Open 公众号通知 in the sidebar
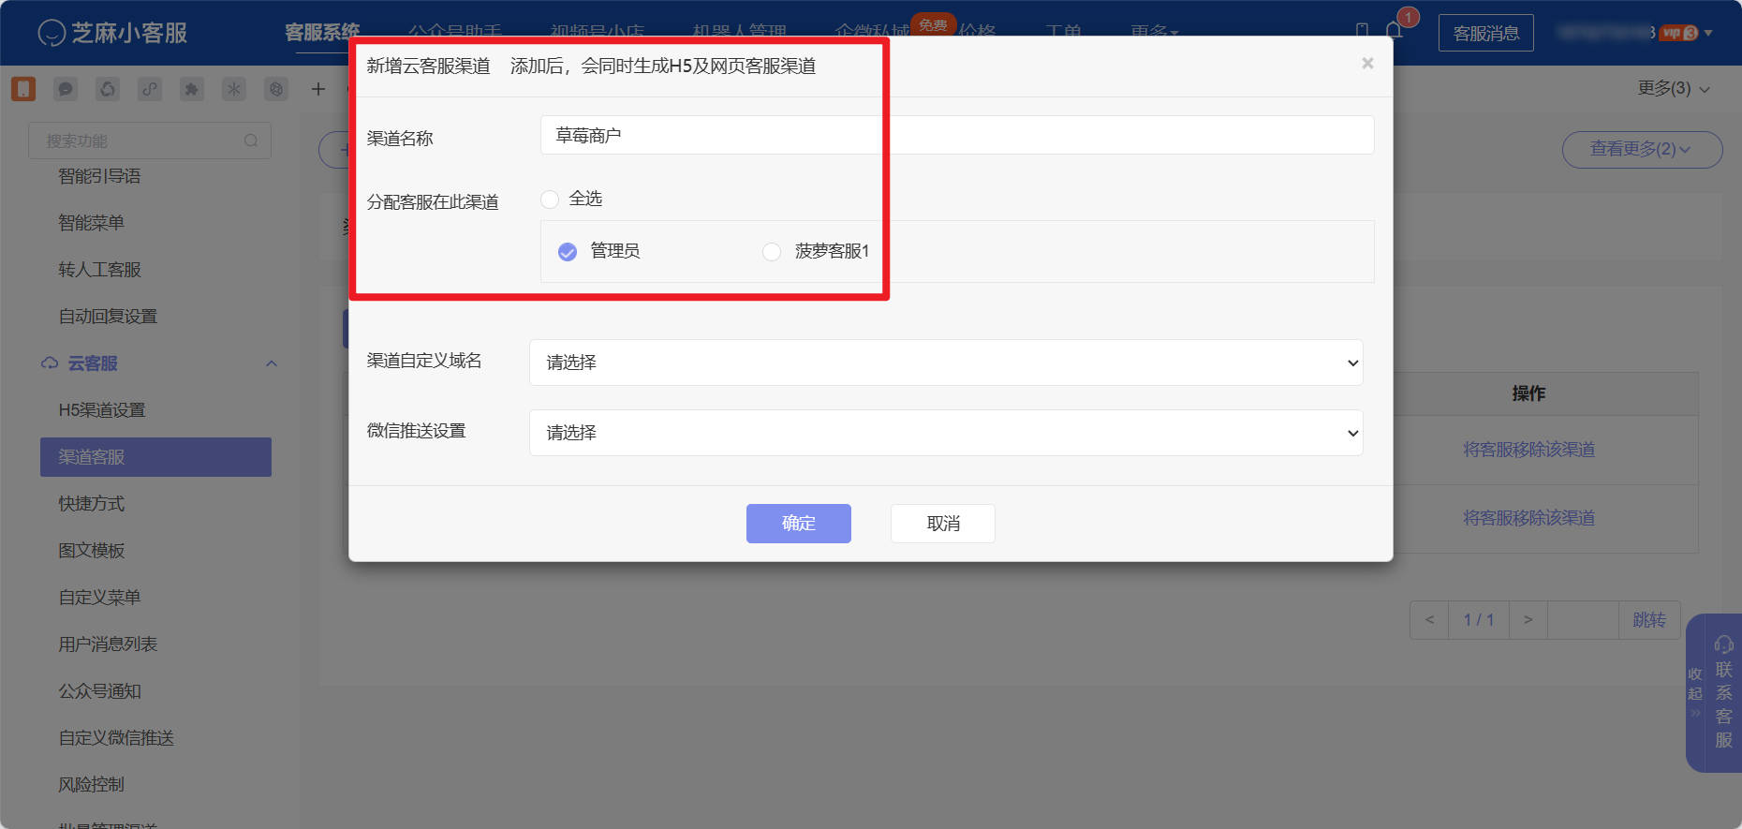1742x829 pixels. coord(99,691)
